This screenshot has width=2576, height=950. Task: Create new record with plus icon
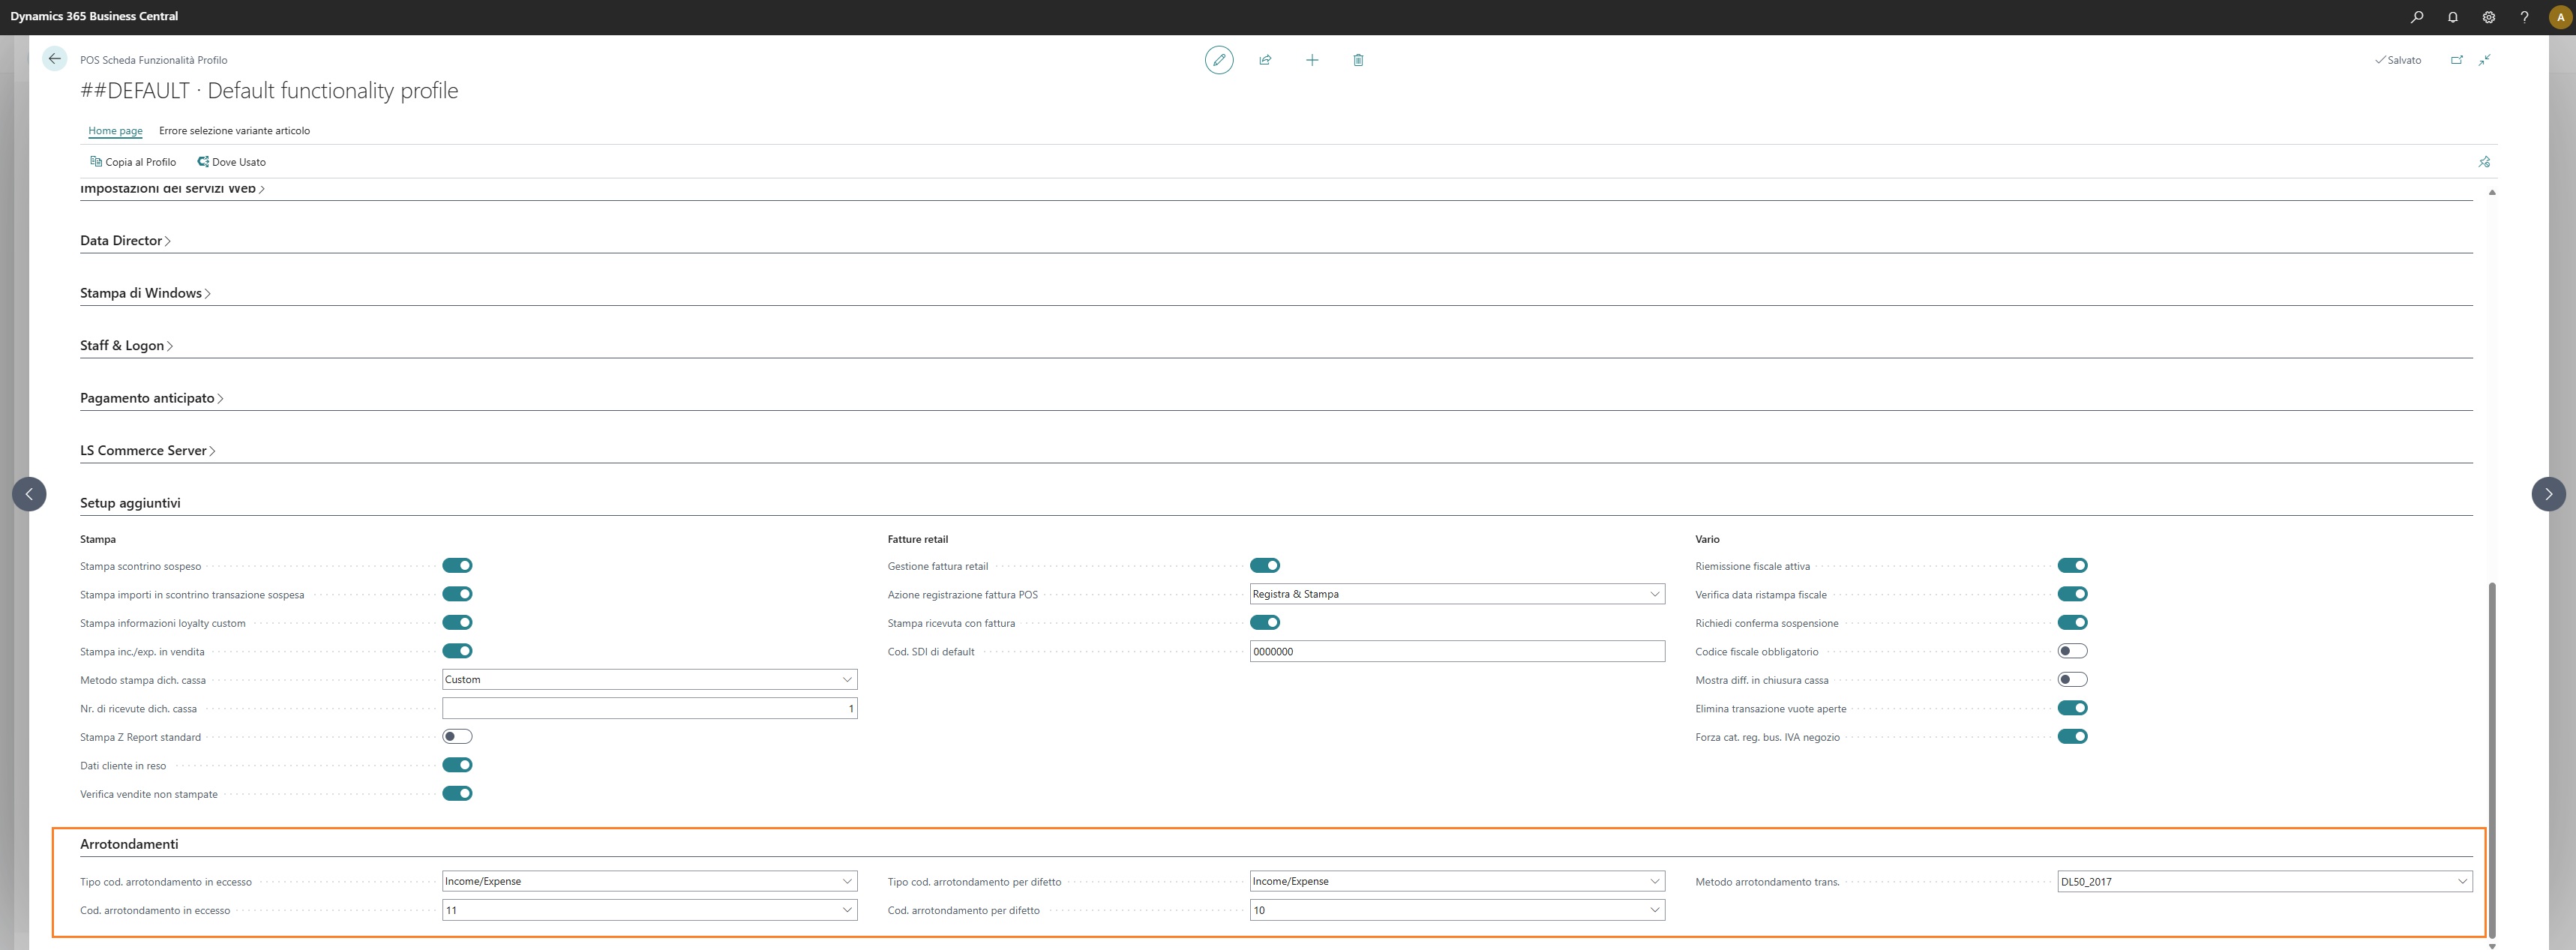click(1312, 60)
